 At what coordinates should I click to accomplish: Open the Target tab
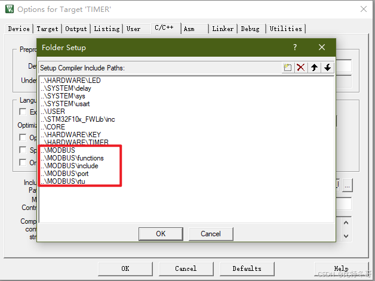click(x=47, y=29)
